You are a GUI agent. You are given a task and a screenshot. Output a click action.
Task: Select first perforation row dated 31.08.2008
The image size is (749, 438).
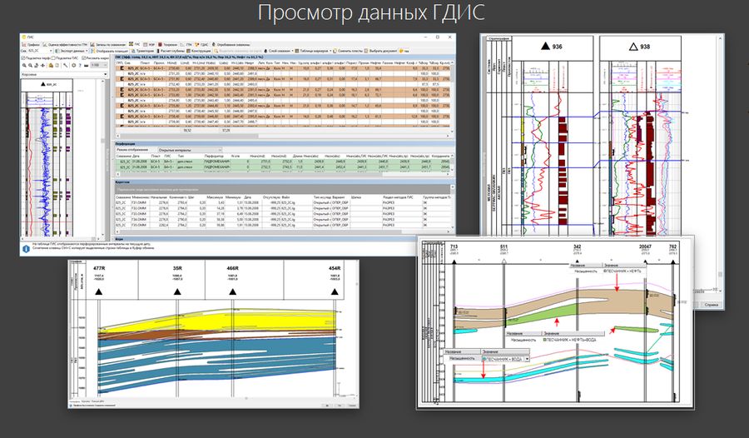click(x=283, y=162)
